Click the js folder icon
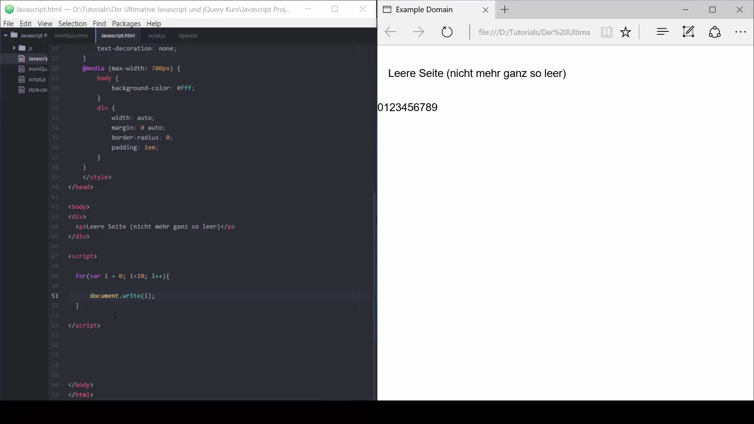The image size is (754, 424). point(22,48)
